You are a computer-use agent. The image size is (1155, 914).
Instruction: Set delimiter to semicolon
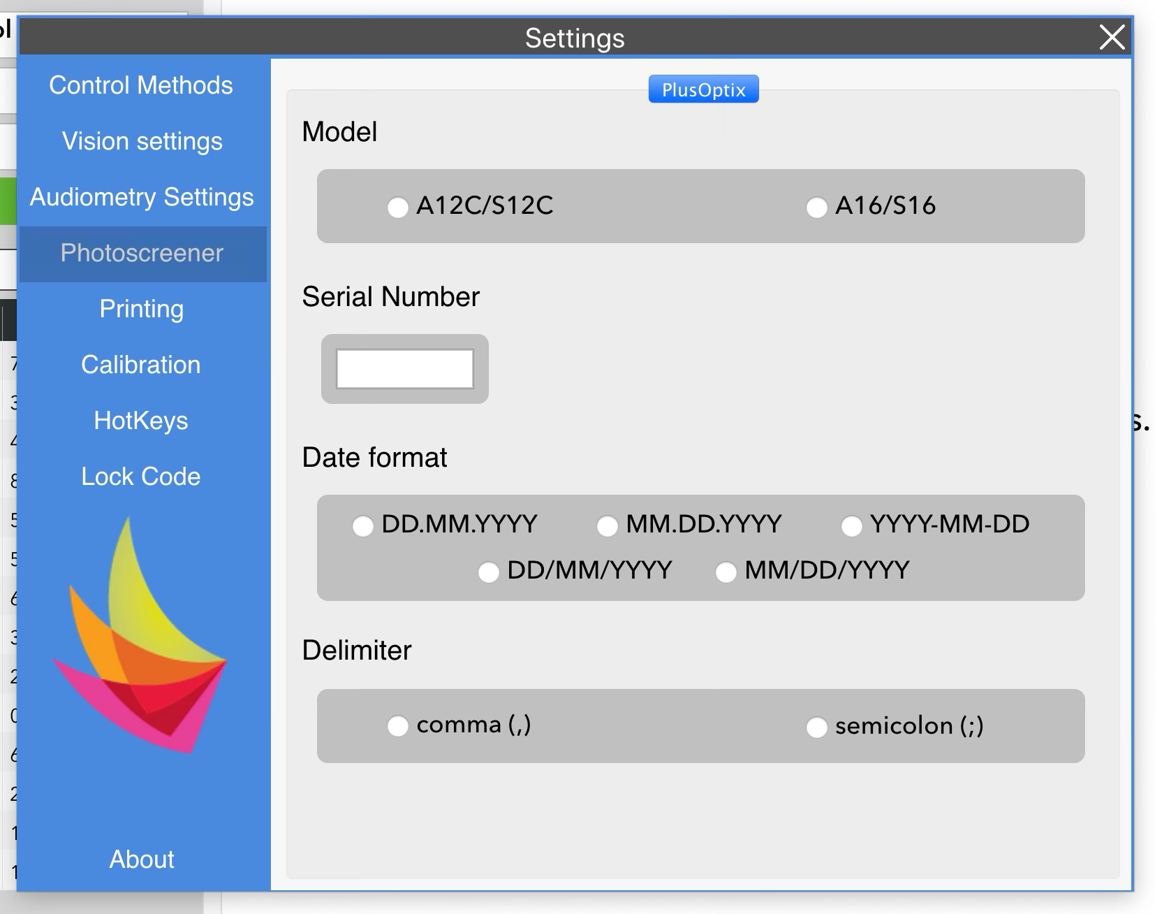816,727
